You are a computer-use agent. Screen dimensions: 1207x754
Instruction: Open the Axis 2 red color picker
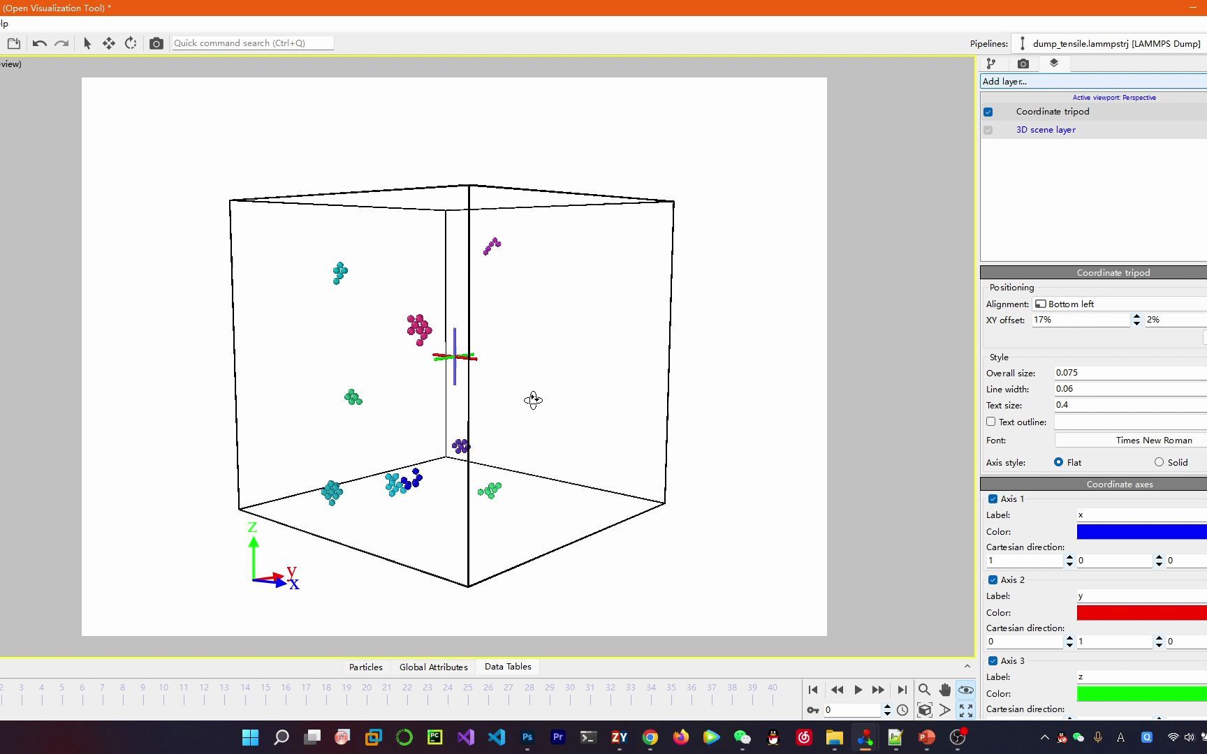pos(1142,613)
